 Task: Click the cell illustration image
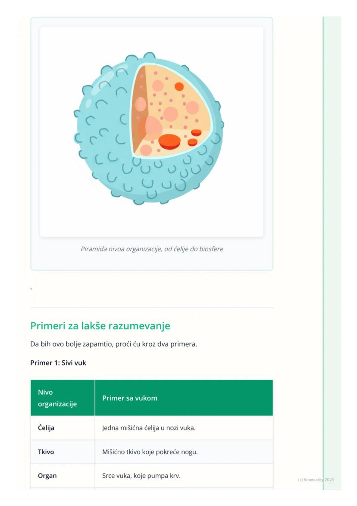tap(151, 131)
